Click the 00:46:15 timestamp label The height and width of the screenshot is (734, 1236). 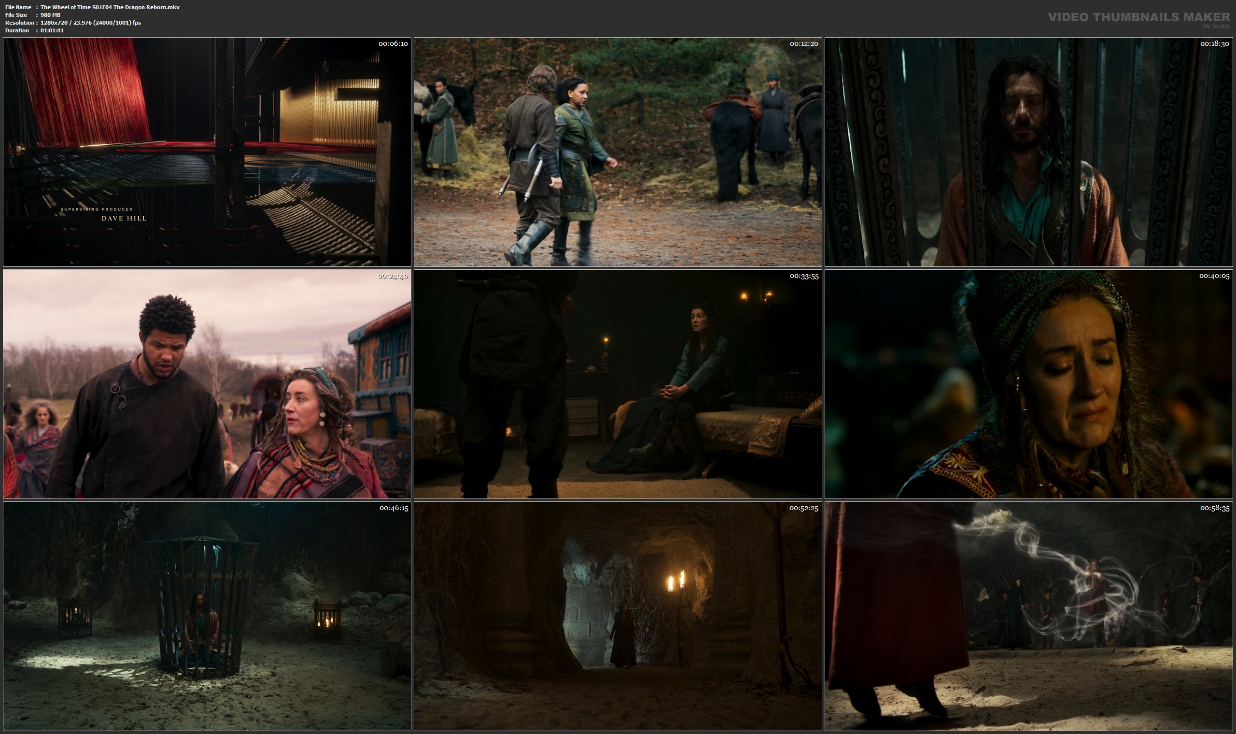click(x=394, y=508)
